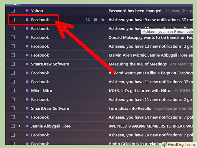This screenshot has height=148, width=197.
Task: Toggle the unread dot on the 11 notifications, 2 gro email
Action: [x=27, y=99]
